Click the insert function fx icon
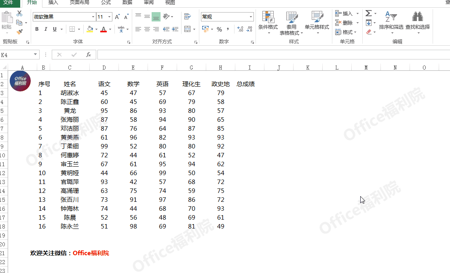This screenshot has width=450, height=273. coord(89,55)
